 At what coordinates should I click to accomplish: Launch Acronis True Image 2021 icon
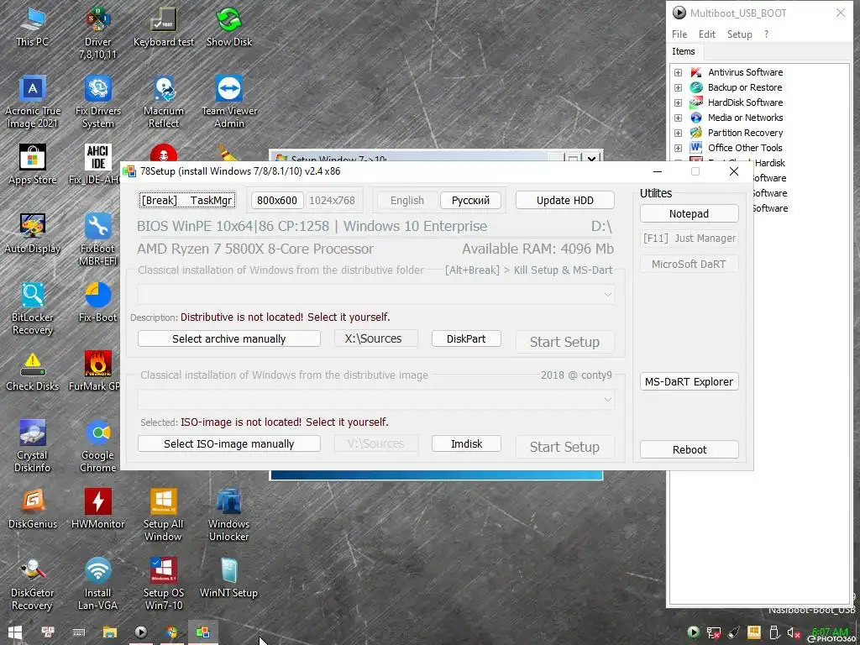33,102
